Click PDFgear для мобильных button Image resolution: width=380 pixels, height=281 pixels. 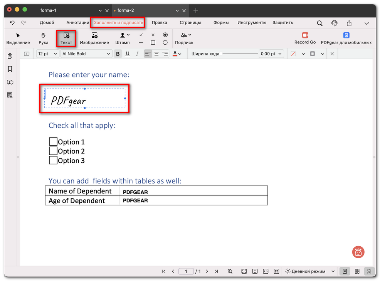pyautogui.click(x=346, y=38)
